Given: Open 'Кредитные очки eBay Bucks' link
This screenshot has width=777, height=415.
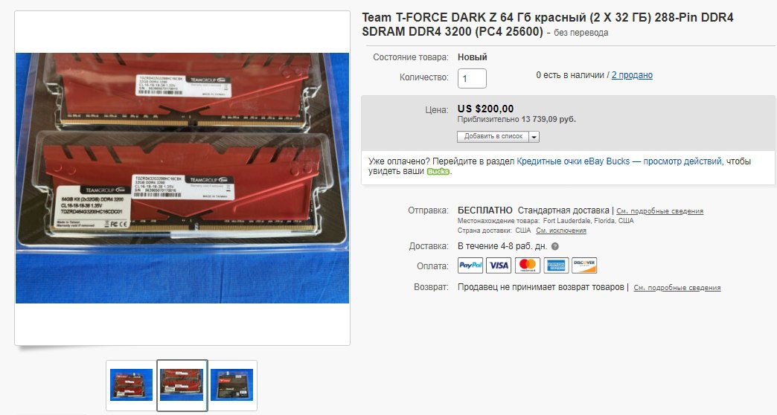Looking at the screenshot, I should (573, 161).
